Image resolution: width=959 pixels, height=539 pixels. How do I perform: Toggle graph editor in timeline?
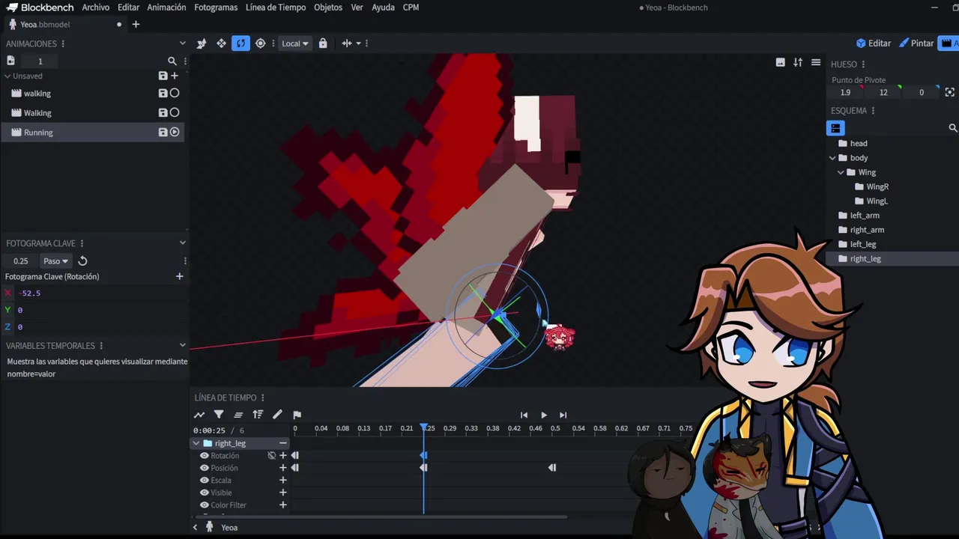click(x=199, y=415)
